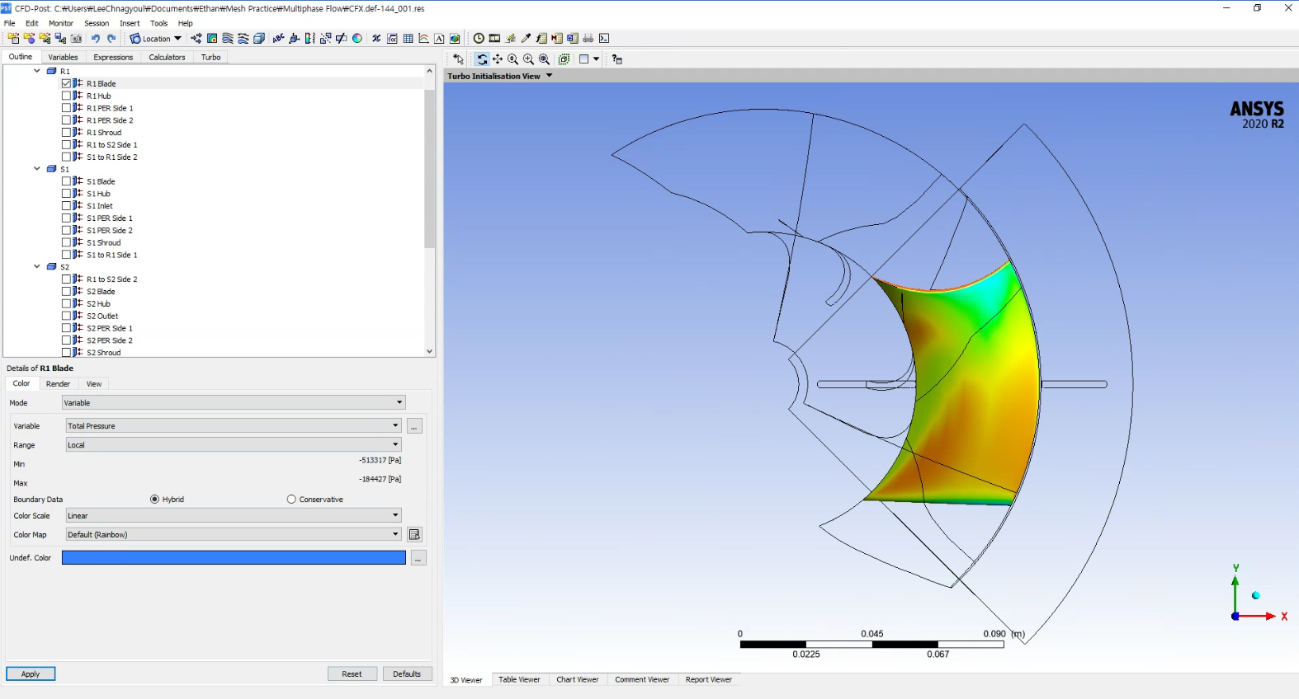Insert a Color Map (rainbow sphere icon)

point(357,39)
